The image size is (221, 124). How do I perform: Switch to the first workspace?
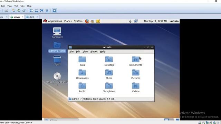pyautogui.click(x=166, y=120)
